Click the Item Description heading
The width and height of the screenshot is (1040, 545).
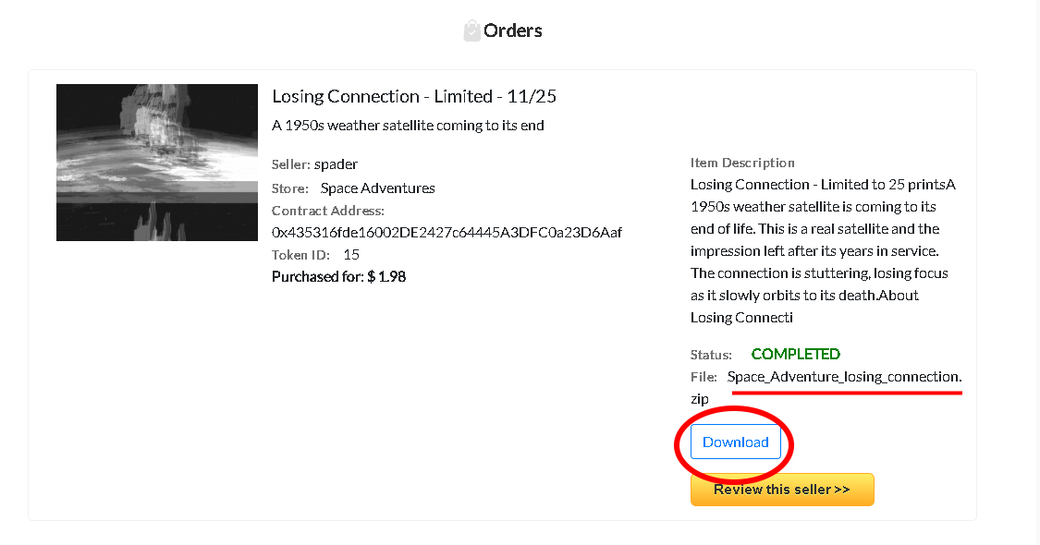pos(742,163)
